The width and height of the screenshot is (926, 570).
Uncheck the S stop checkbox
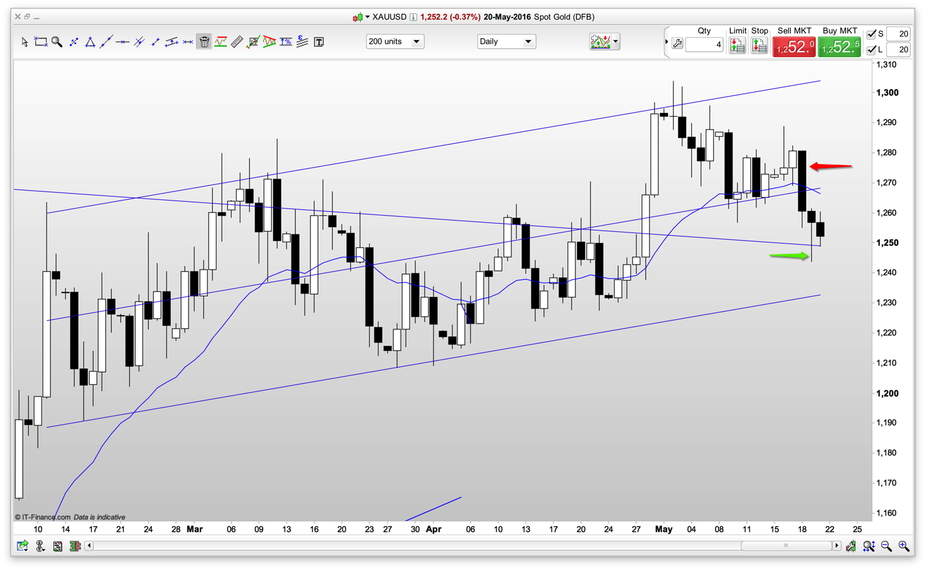871,34
